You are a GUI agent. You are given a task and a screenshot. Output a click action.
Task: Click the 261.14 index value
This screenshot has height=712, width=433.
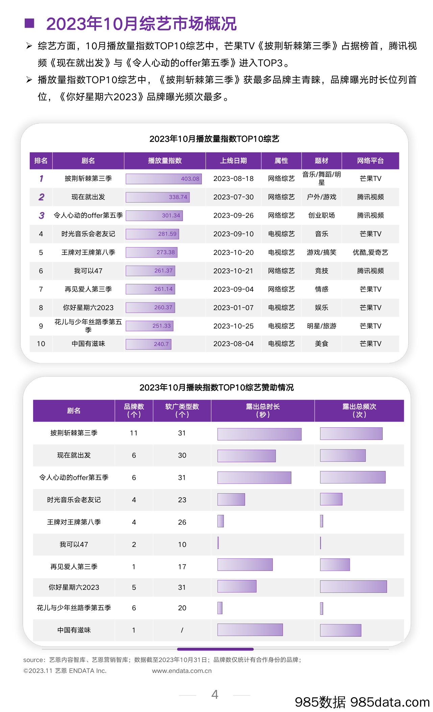[164, 289]
